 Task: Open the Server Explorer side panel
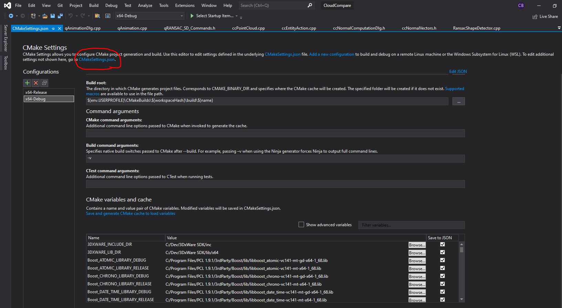pyautogui.click(x=6, y=38)
